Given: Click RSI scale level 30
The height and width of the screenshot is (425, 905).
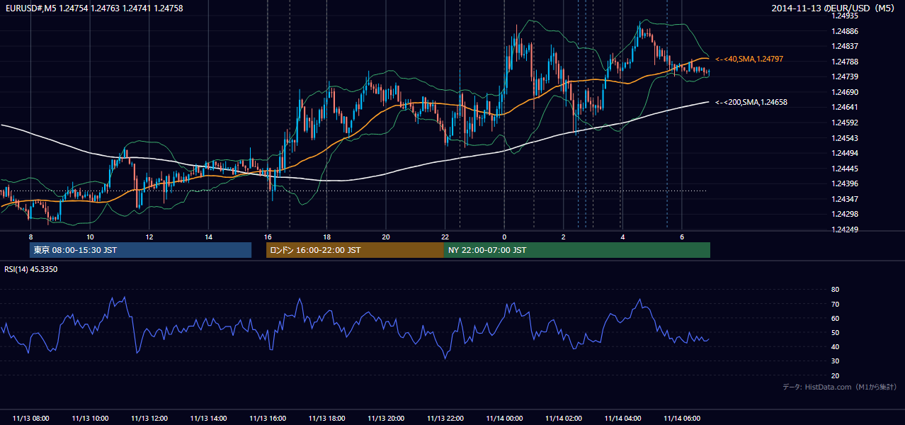Looking at the screenshot, I should 835,361.
